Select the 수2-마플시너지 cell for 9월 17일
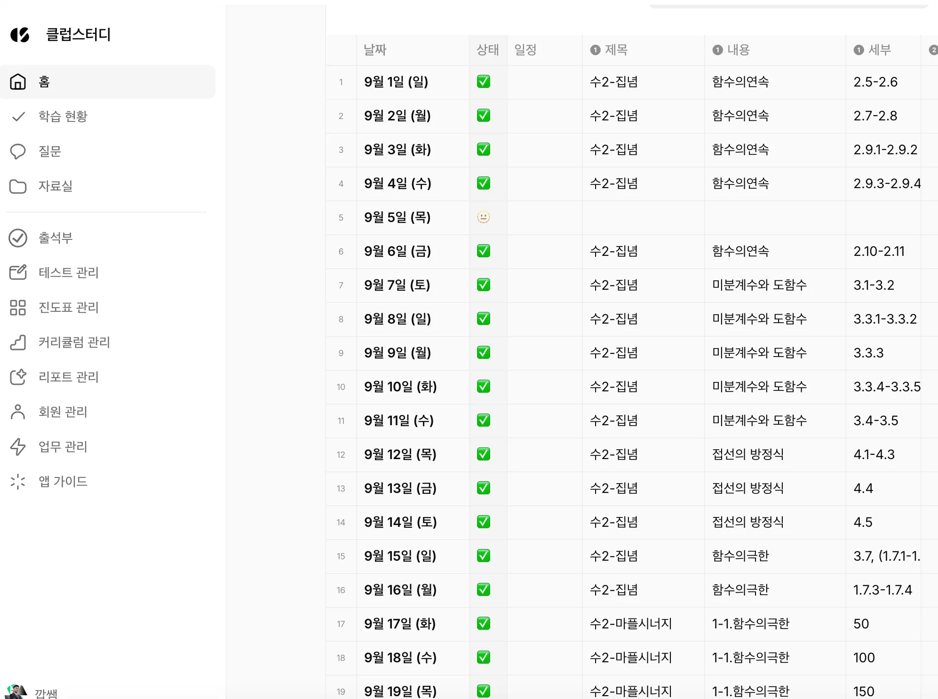 (x=631, y=624)
